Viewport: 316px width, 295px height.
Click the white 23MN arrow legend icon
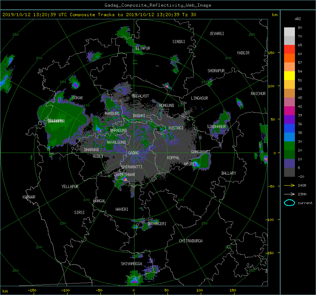click(x=289, y=194)
